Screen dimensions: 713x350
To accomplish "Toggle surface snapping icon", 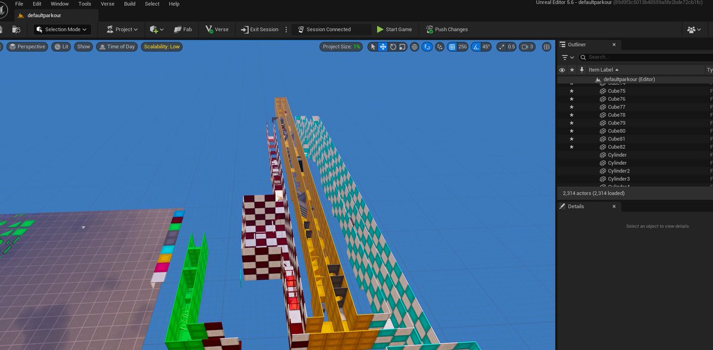I will (427, 46).
